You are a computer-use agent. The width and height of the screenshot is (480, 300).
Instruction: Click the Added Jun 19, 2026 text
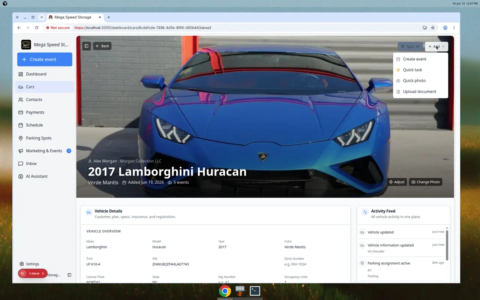pyautogui.click(x=146, y=182)
